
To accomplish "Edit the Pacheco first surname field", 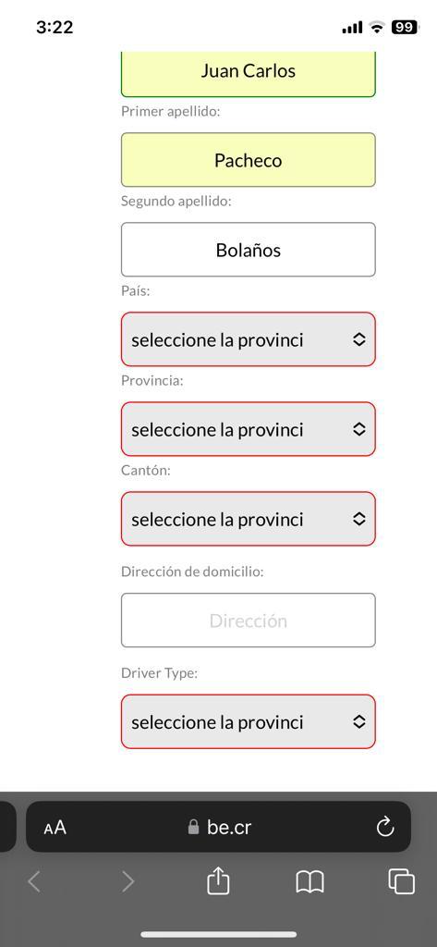I will coord(249,160).
